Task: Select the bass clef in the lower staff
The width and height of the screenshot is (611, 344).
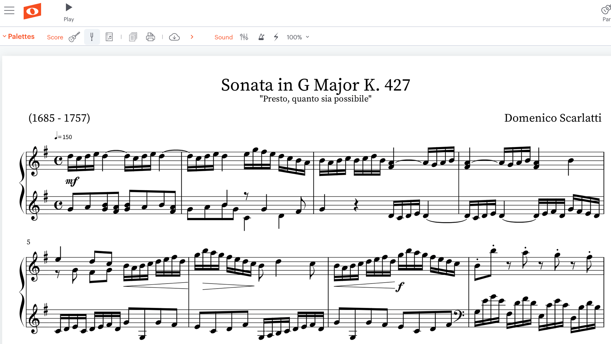Action: tap(458, 315)
